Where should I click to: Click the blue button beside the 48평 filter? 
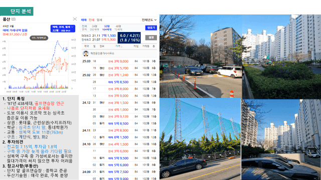point(151,28)
